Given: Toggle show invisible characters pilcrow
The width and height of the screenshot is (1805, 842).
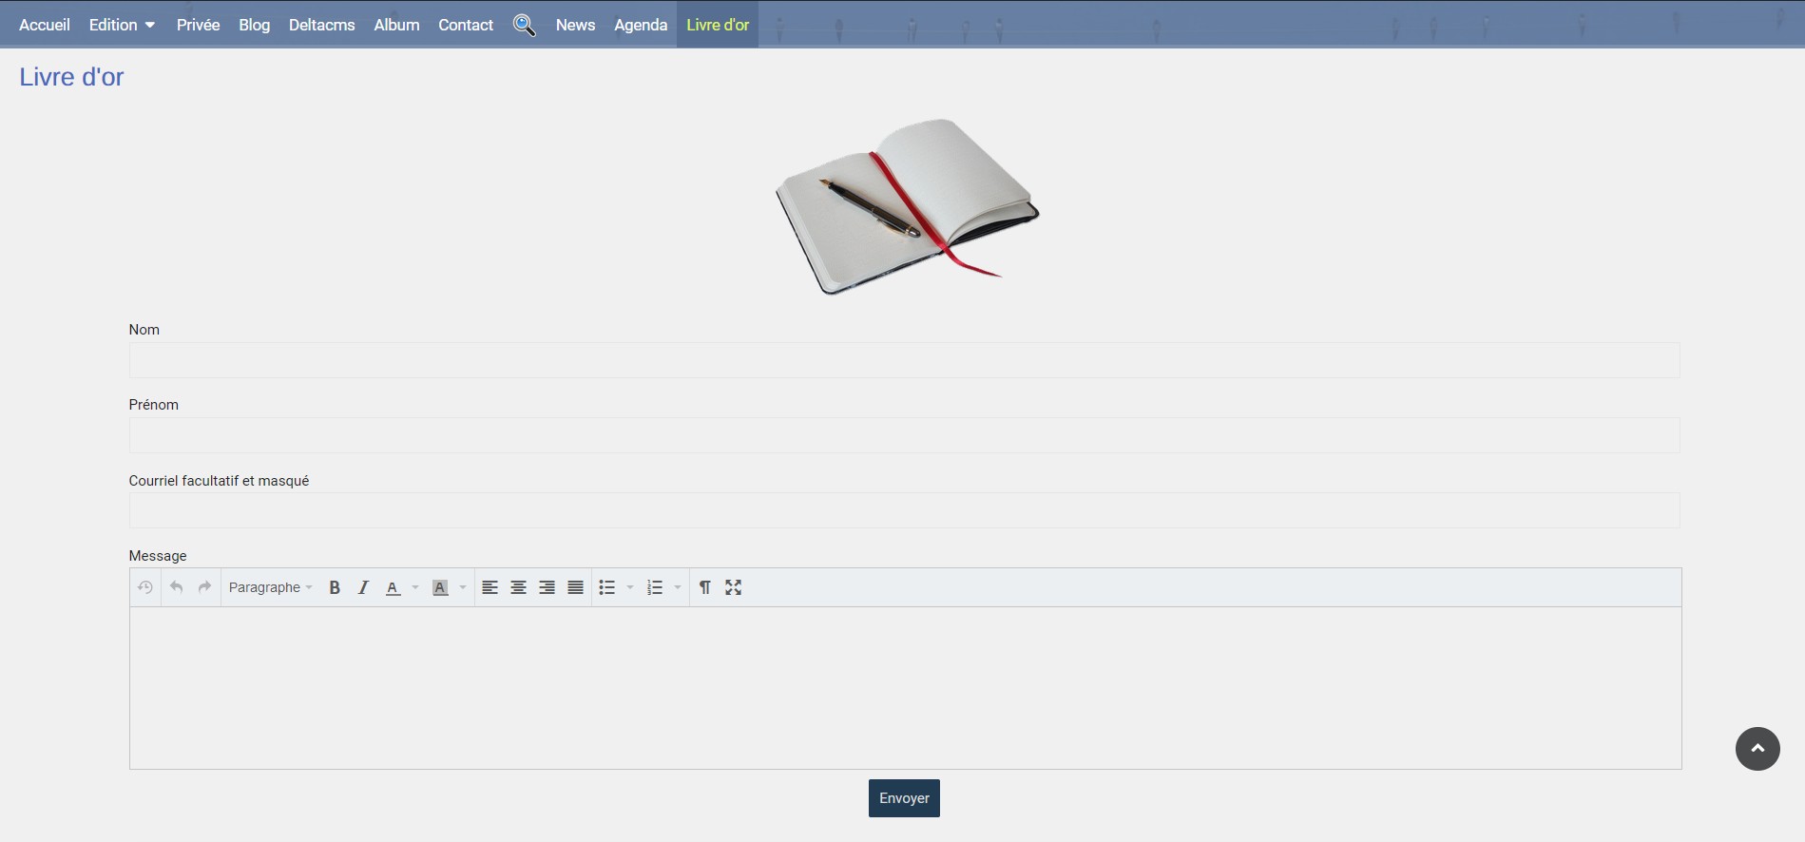Looking at the screenshot, I should coord(704,587).
